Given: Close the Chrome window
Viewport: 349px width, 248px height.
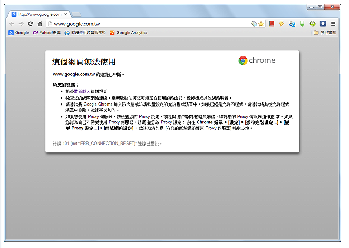Looking at the screenshot, I should [x=332, y=7].
